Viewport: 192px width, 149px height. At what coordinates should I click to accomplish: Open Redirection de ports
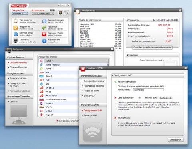[94, 86]
